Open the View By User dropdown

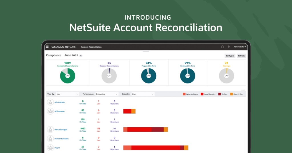[67, 94]
